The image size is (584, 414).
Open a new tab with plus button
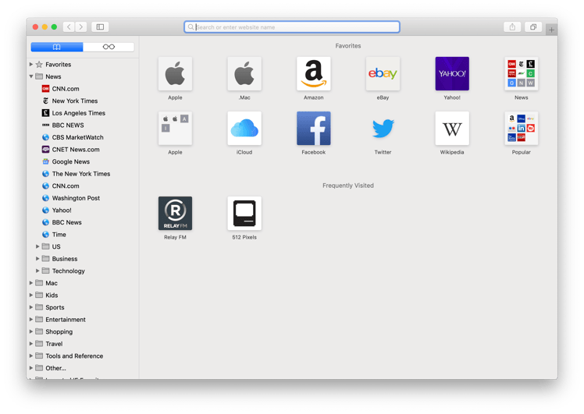pyautogui.click(x=551, y=30)
